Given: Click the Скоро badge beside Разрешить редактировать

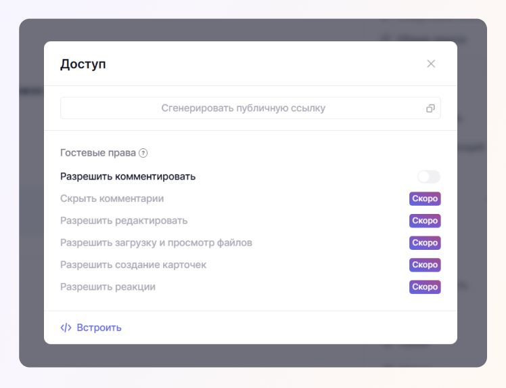Looking at the screenshot, I should click(425, 221).
